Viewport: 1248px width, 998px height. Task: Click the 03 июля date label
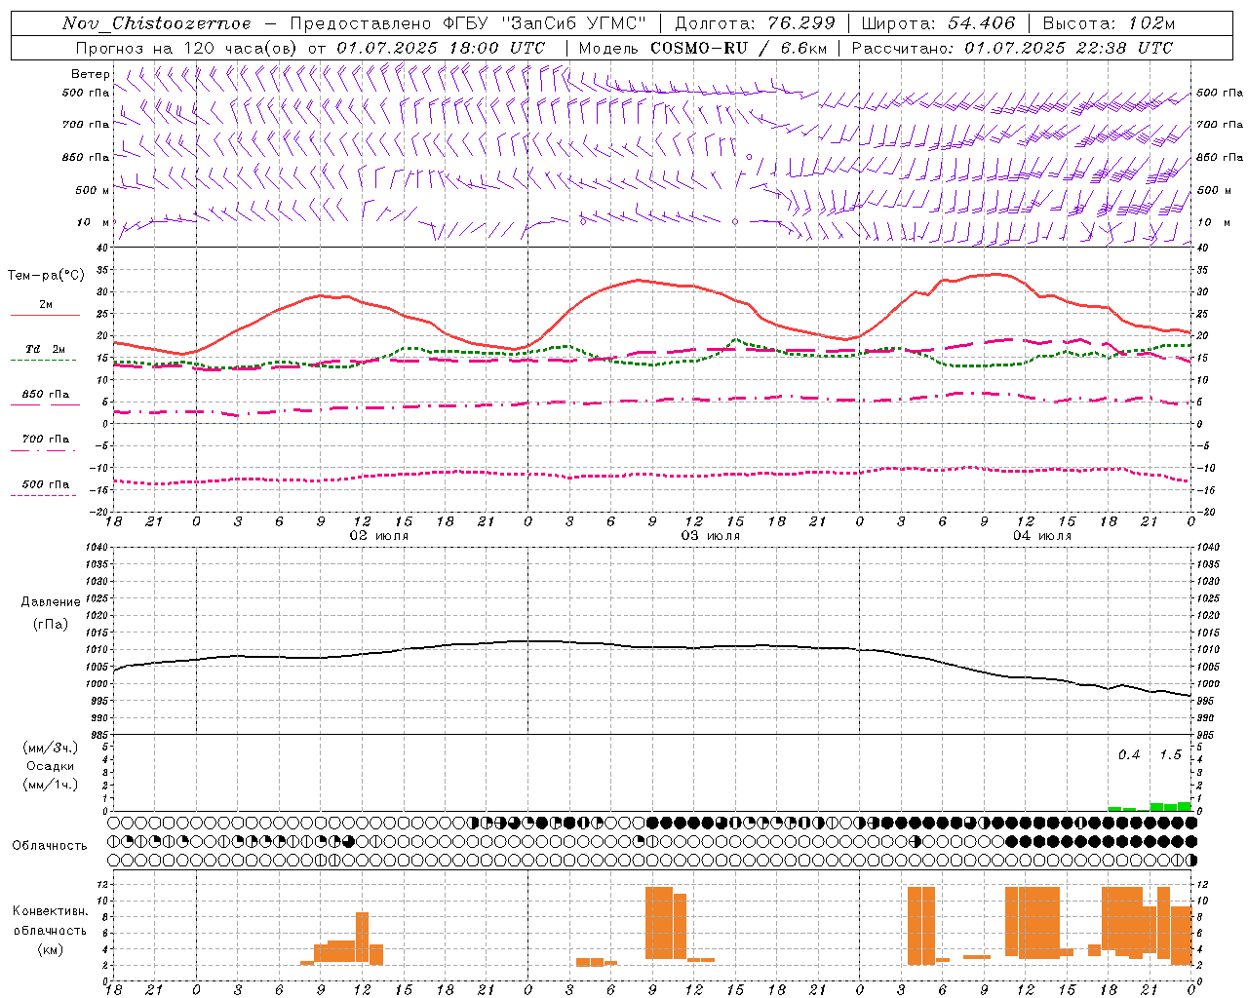710,536
